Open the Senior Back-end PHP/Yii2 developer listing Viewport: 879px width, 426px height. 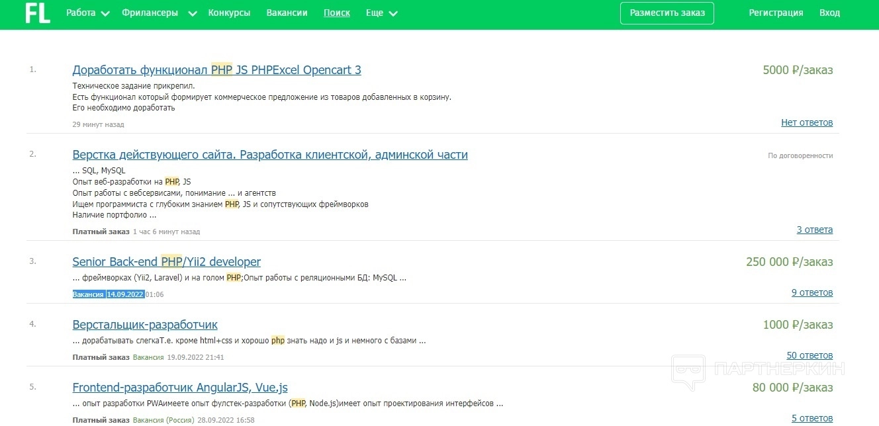[x=166, y=262]
